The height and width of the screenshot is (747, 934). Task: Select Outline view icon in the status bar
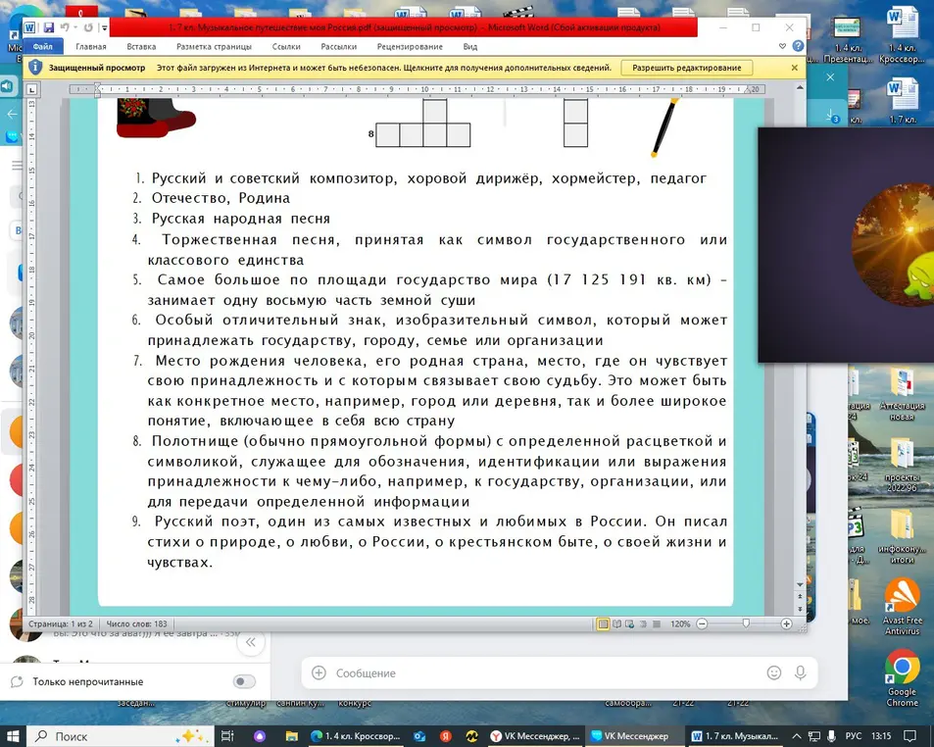(x=643, y=624)
